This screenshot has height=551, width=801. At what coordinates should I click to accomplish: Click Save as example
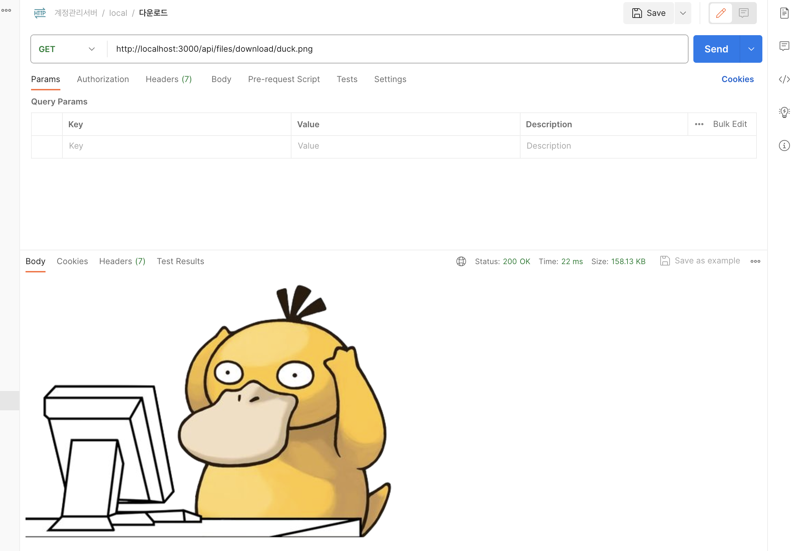pyautogui.click(x=700, y=261)
